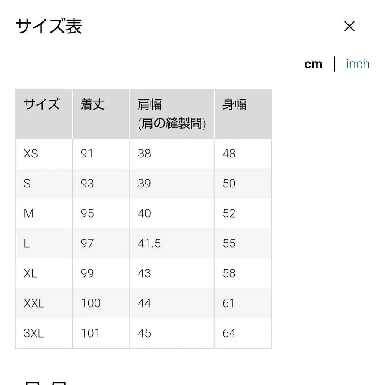385x385 pixels.
Task: Click the 身幅 column header
Action: point(235,104)
